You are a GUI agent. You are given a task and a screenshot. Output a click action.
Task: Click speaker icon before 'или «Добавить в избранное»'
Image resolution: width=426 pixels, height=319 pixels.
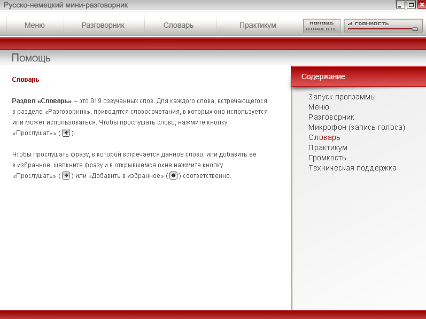pyautogui.click(x=66, y=175)
